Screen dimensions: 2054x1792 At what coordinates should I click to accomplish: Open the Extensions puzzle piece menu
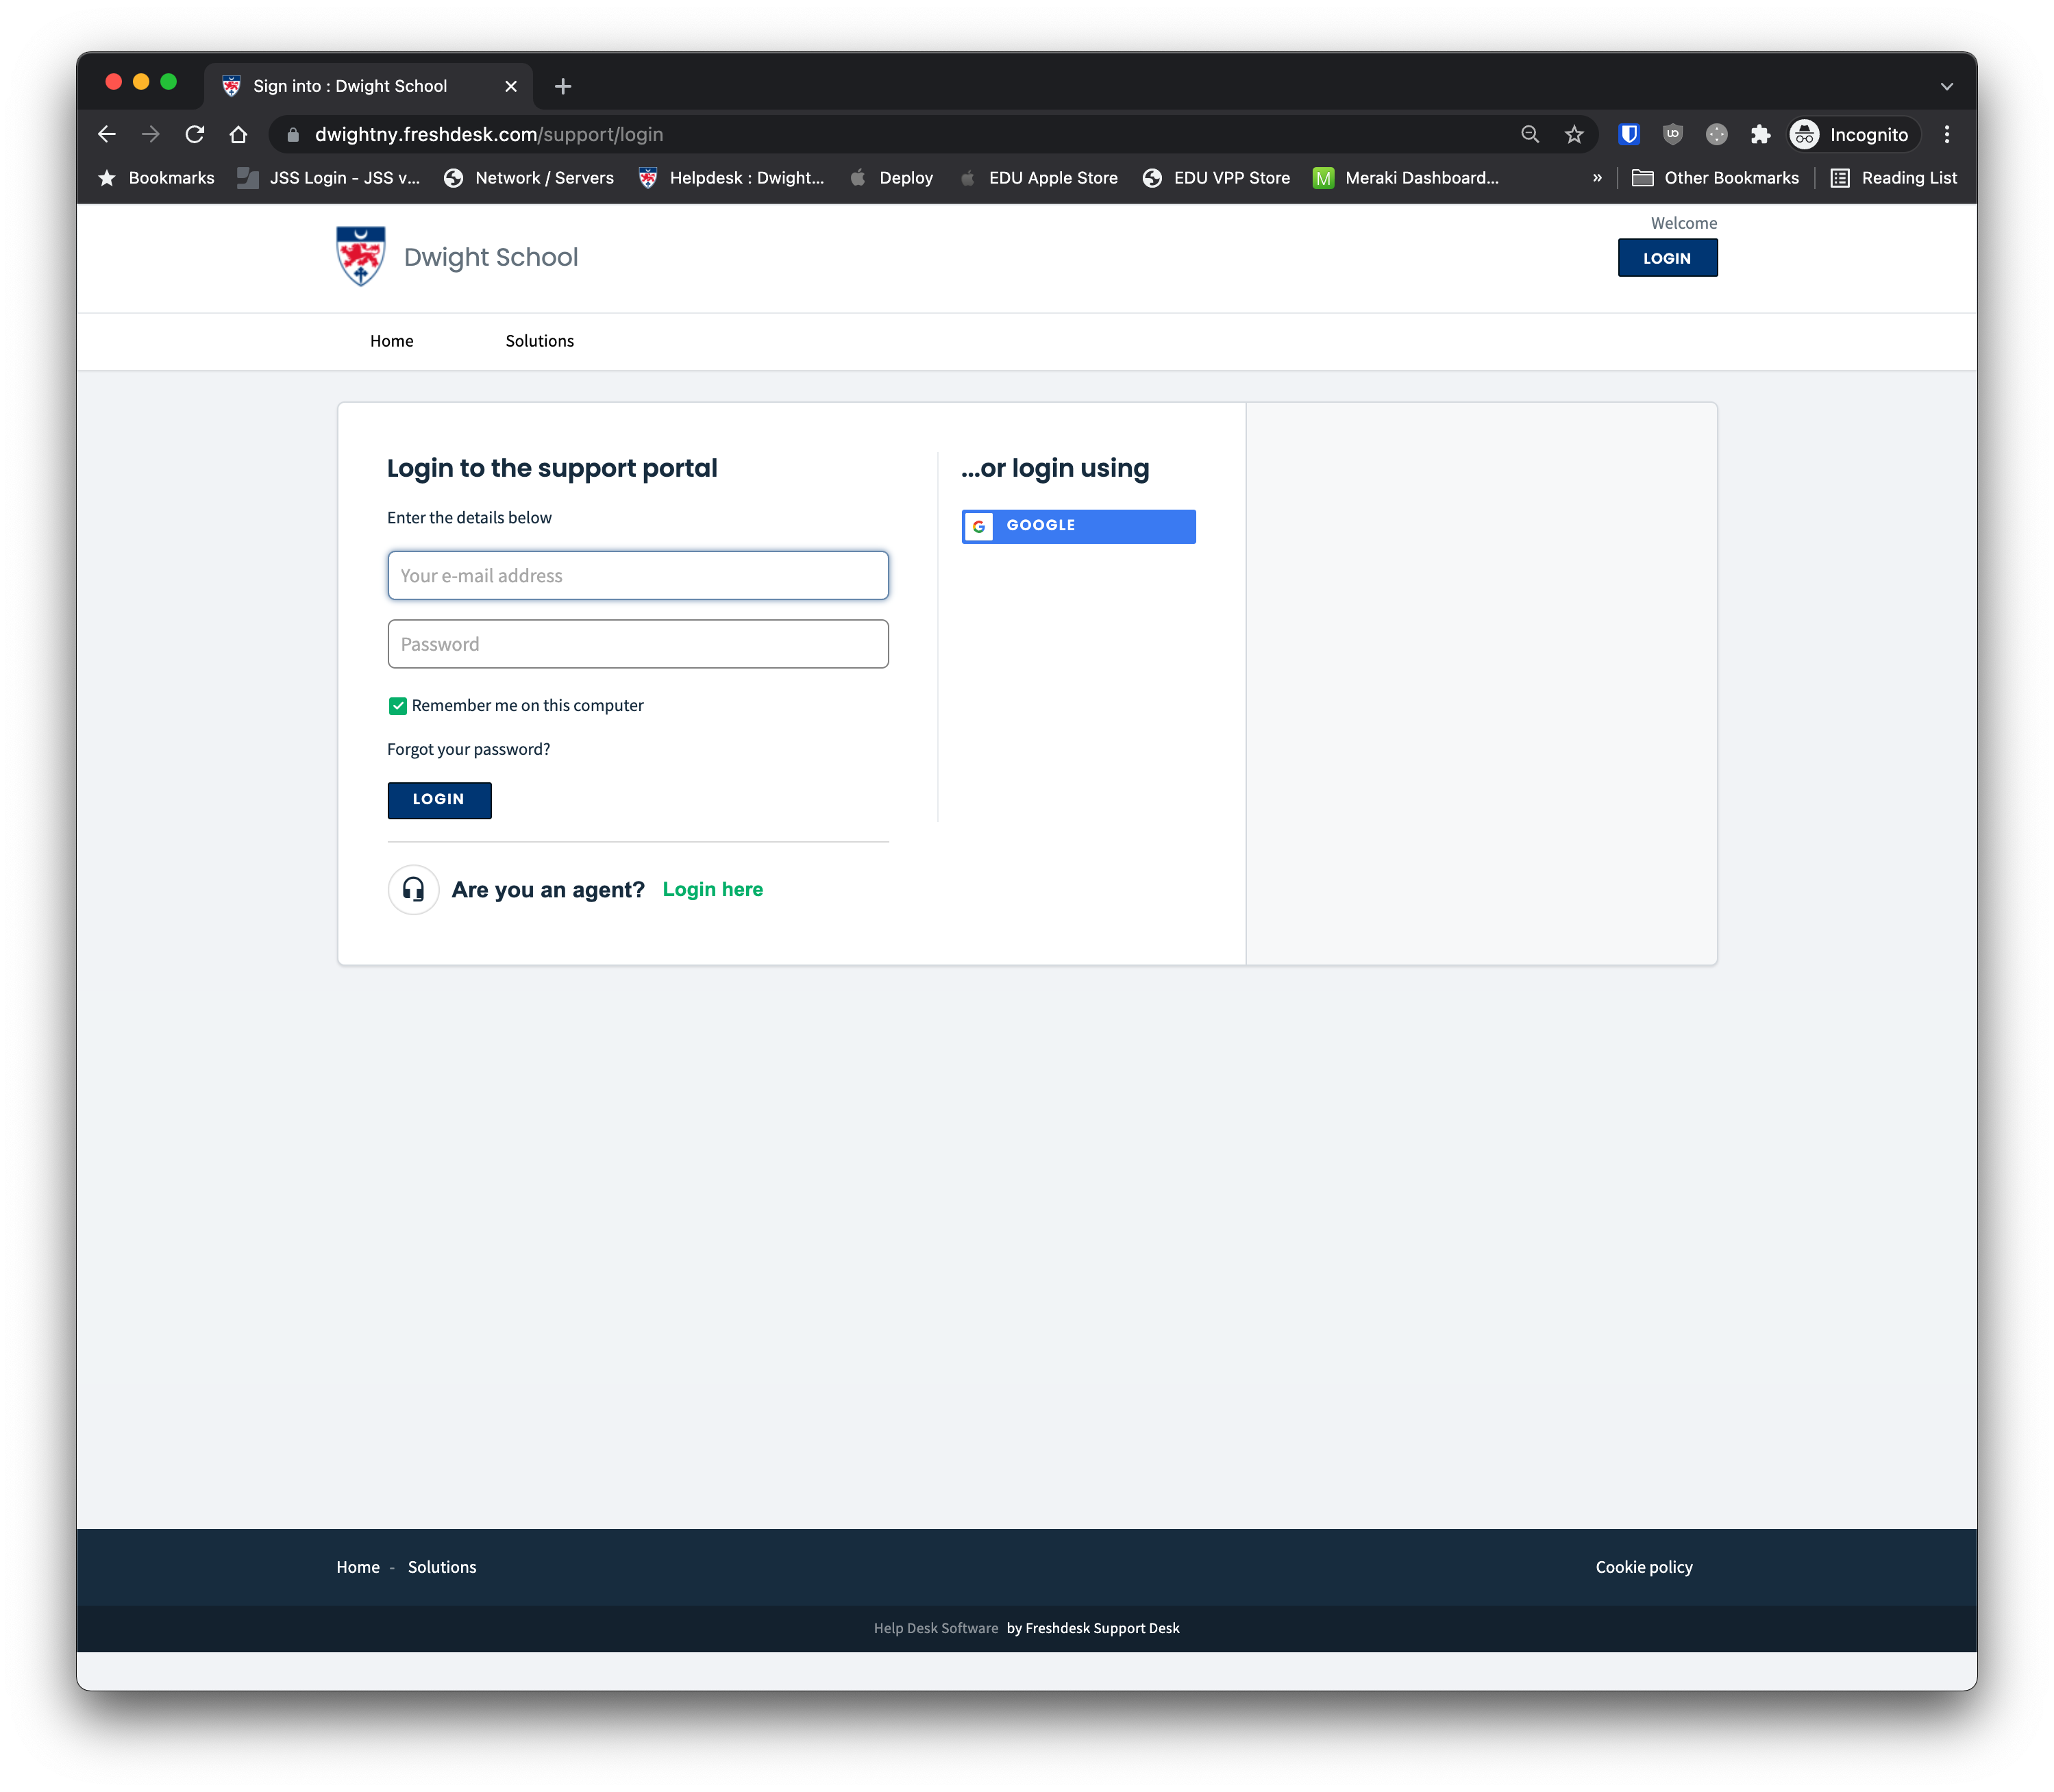point(1760,134)
